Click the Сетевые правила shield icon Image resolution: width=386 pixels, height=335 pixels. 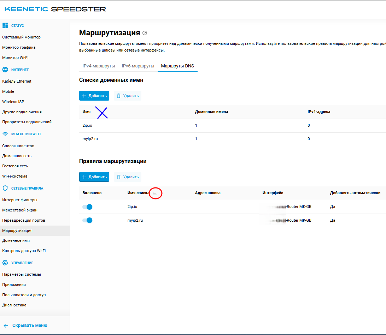(x=5, y=189)
